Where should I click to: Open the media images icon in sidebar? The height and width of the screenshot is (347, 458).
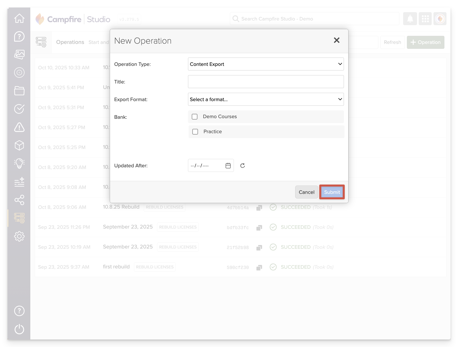(19, 54)
